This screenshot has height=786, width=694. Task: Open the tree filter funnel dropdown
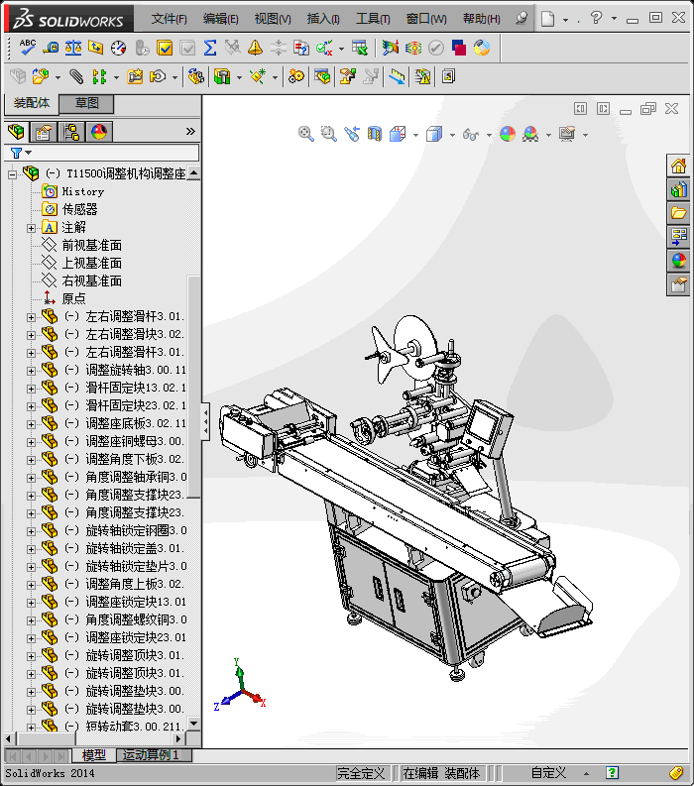click(x=21, y=153)
